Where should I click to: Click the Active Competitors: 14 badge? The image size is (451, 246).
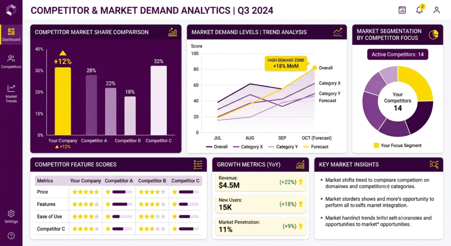(398, 54)
